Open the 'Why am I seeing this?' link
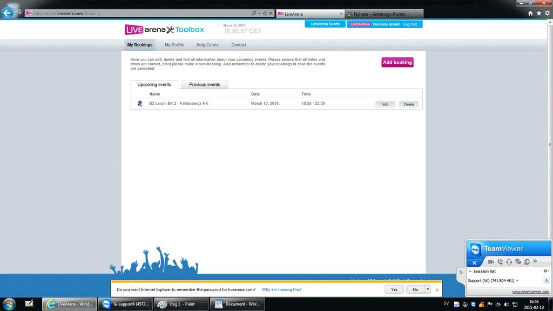The height and width of the screenshot is (311, 553). pyautogui.click(x=281, y=289)
